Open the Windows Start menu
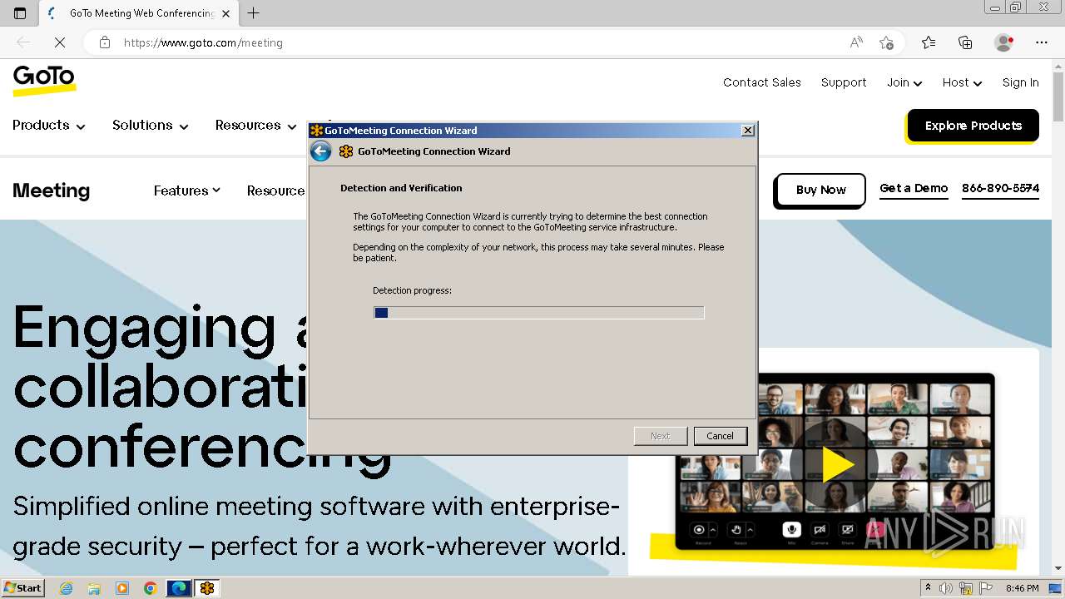This screenshot has height=599, width=1065. click(22, 588)
